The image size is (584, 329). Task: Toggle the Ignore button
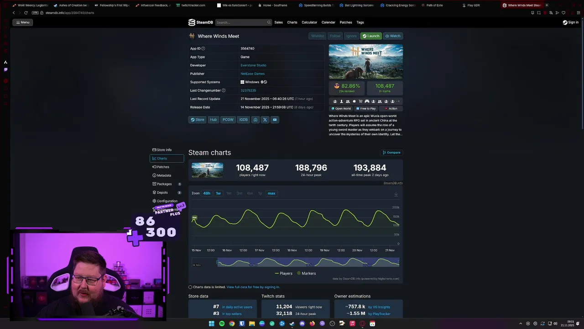coord(351,36)
